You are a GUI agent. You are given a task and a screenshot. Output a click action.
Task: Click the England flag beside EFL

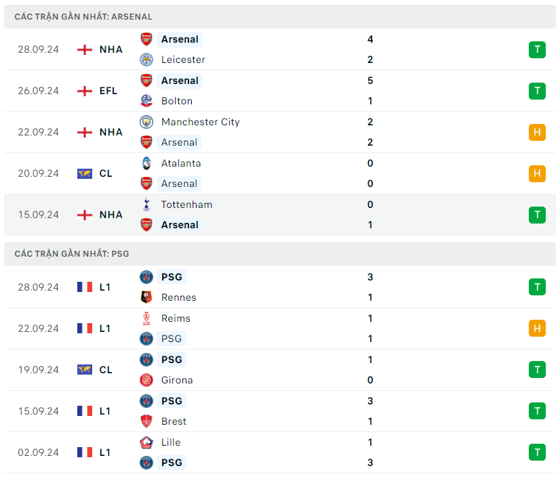pos(85,91)
